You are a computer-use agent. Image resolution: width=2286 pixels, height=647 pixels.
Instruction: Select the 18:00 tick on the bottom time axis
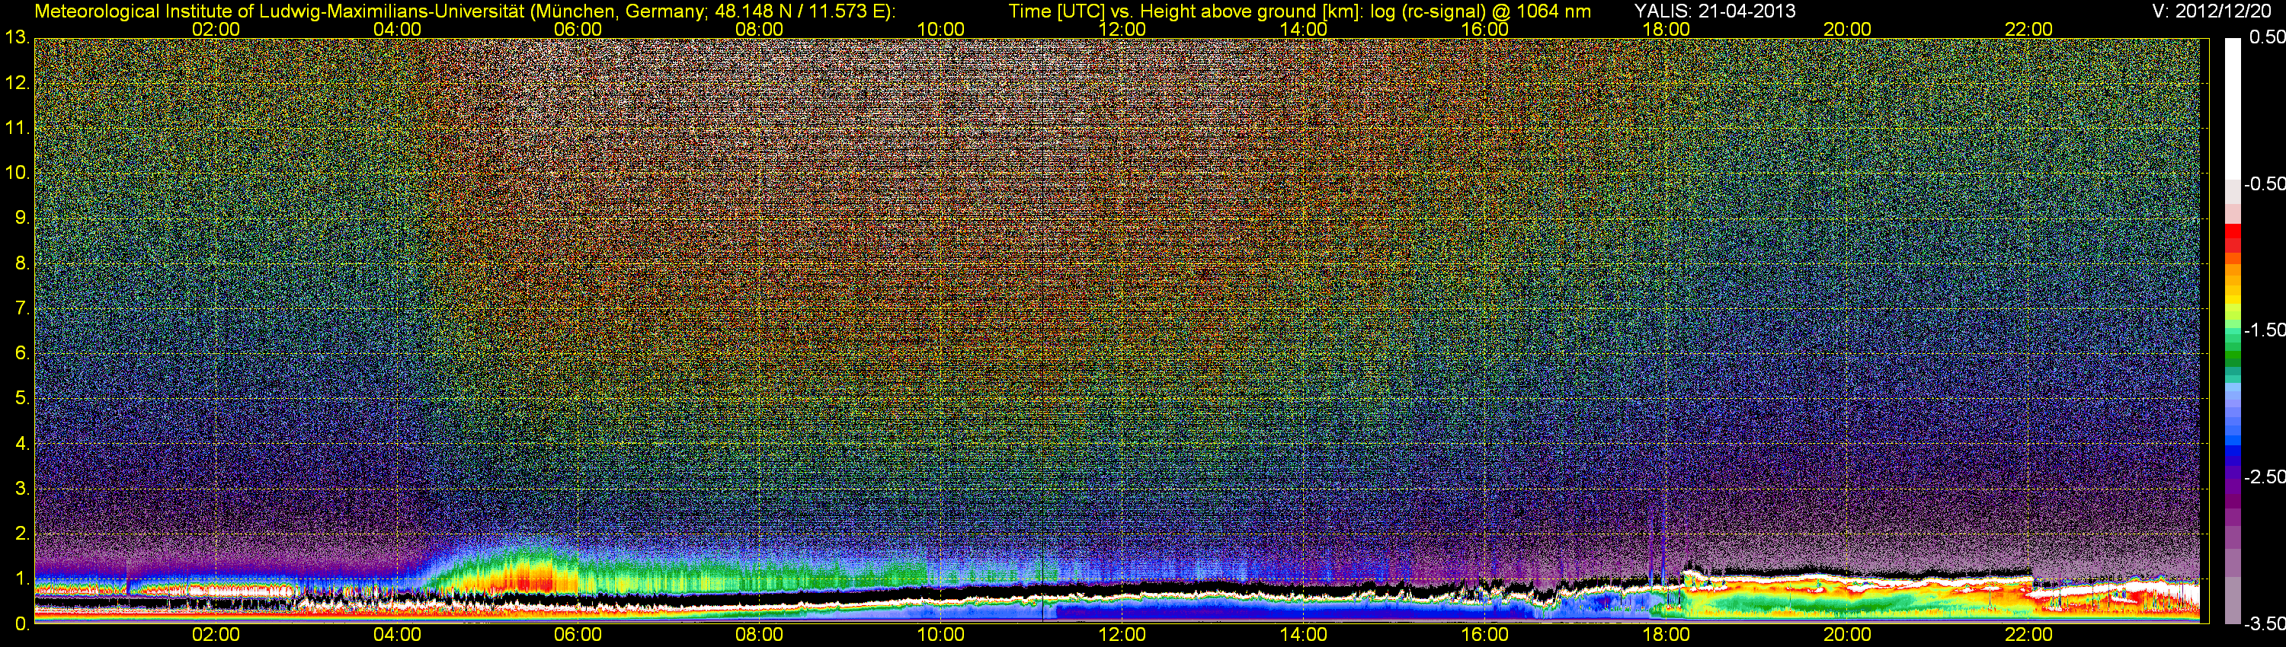1666,635
